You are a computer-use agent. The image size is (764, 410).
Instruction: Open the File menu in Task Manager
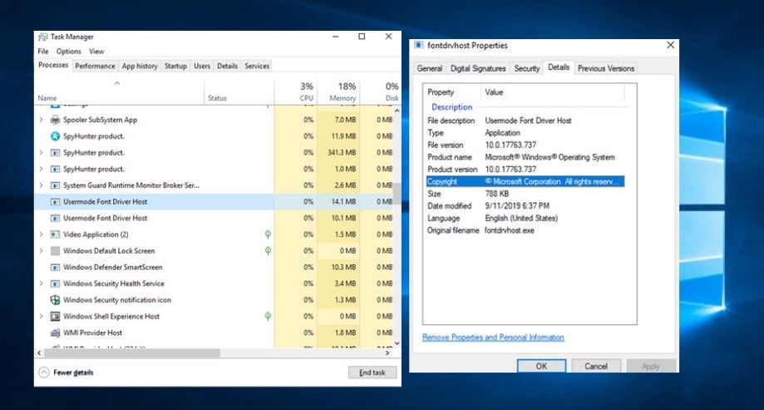43,52
